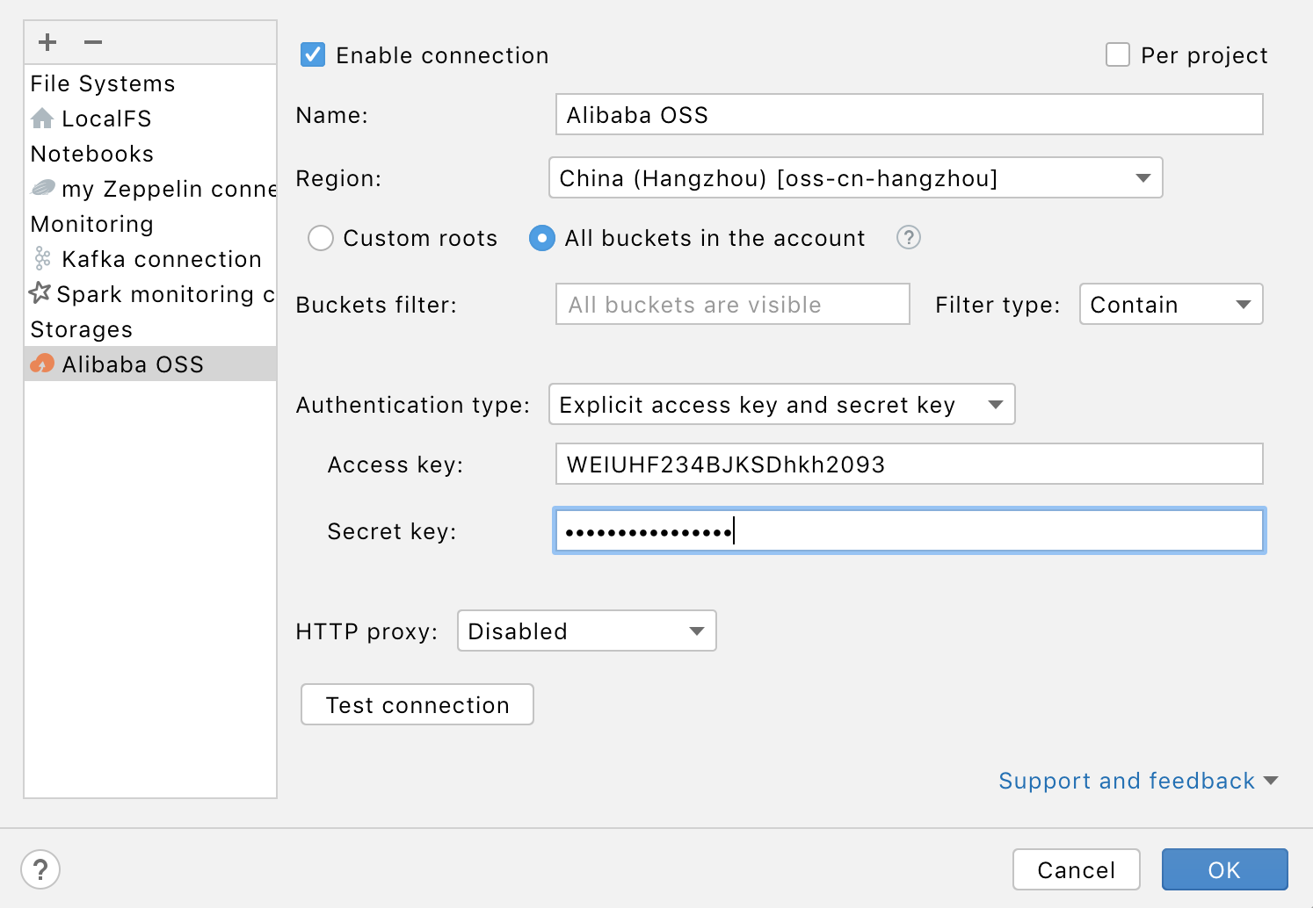Click the Filter type label
This screenshot has width=1313, height=908.
click(997, 305)
